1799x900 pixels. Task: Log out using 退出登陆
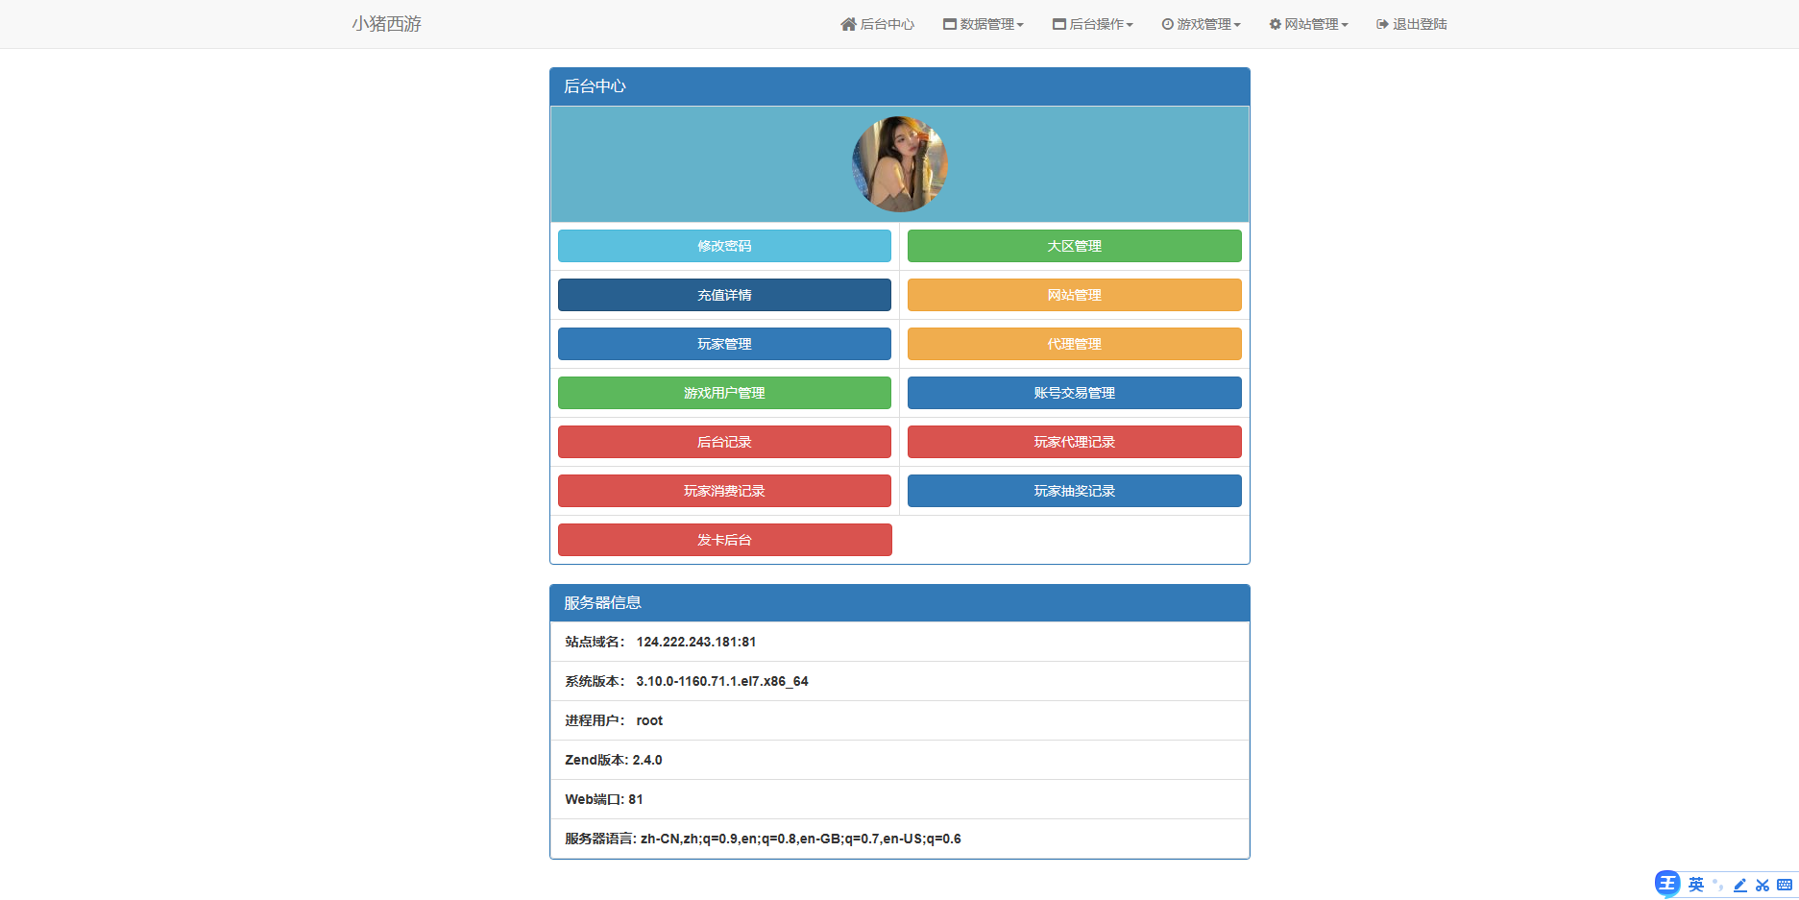[x=1412, y=24]
